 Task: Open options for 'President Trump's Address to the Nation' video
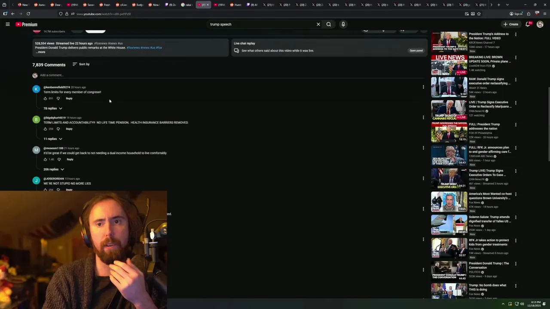[x=516, y=34]
